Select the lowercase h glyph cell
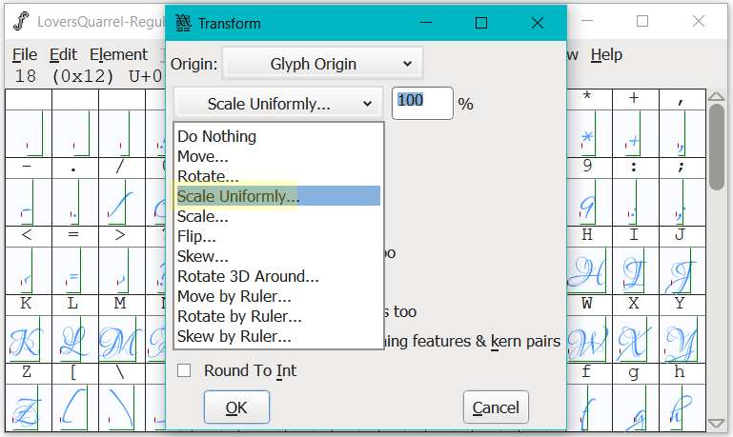The width and height of the screenshot is (733, 437). (x=682, y=407)
